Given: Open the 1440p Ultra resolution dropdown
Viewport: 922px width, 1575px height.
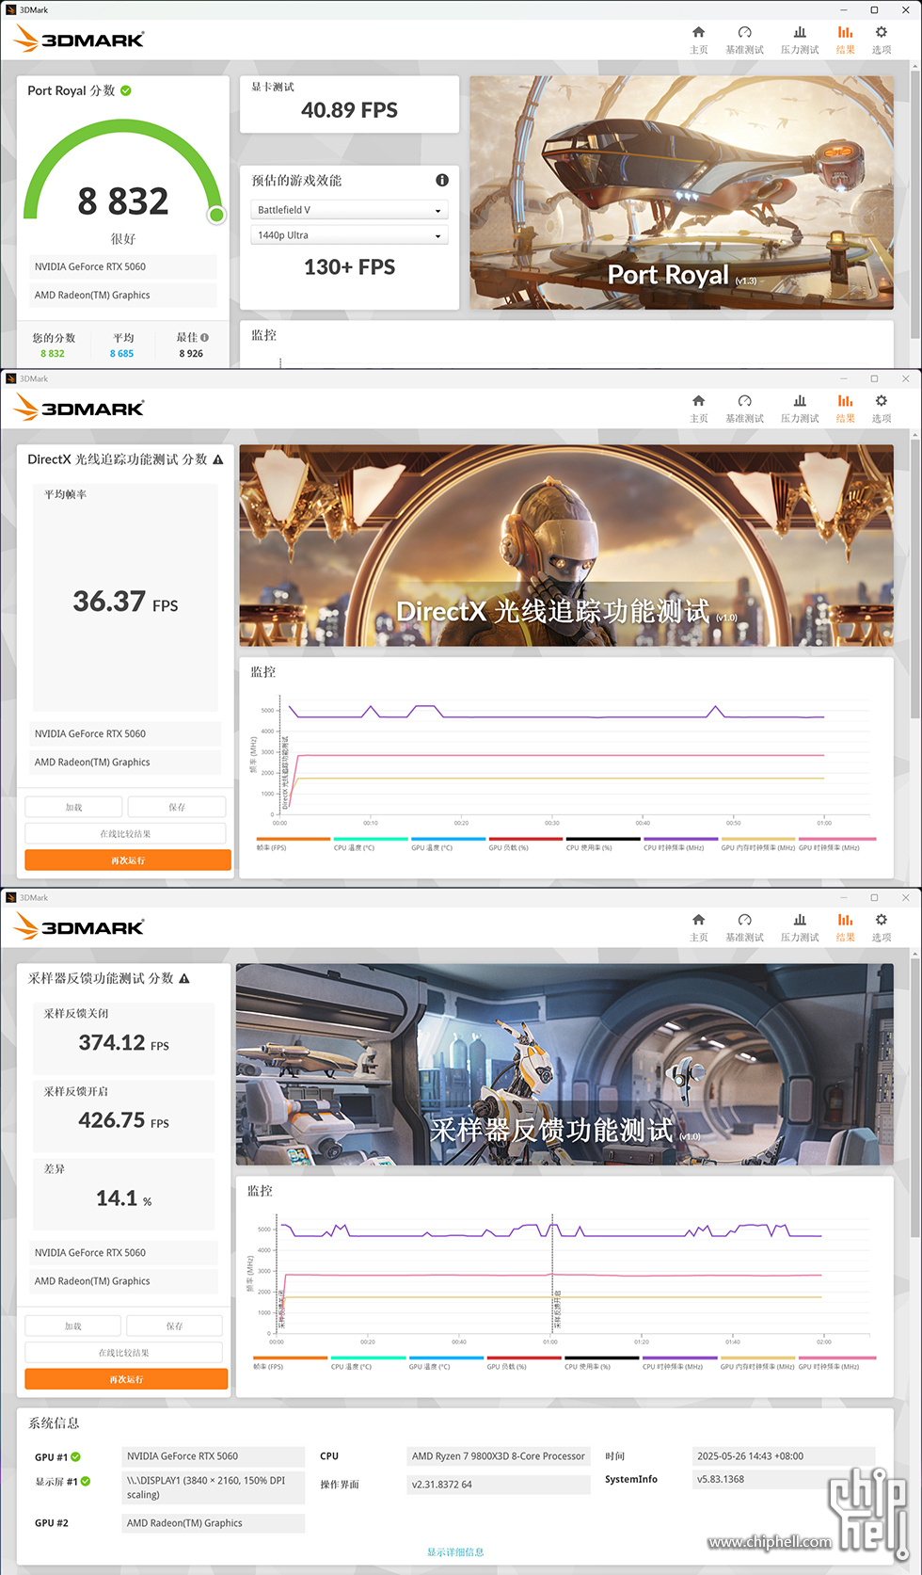Looking at the screenshot, I should (349, 235).
